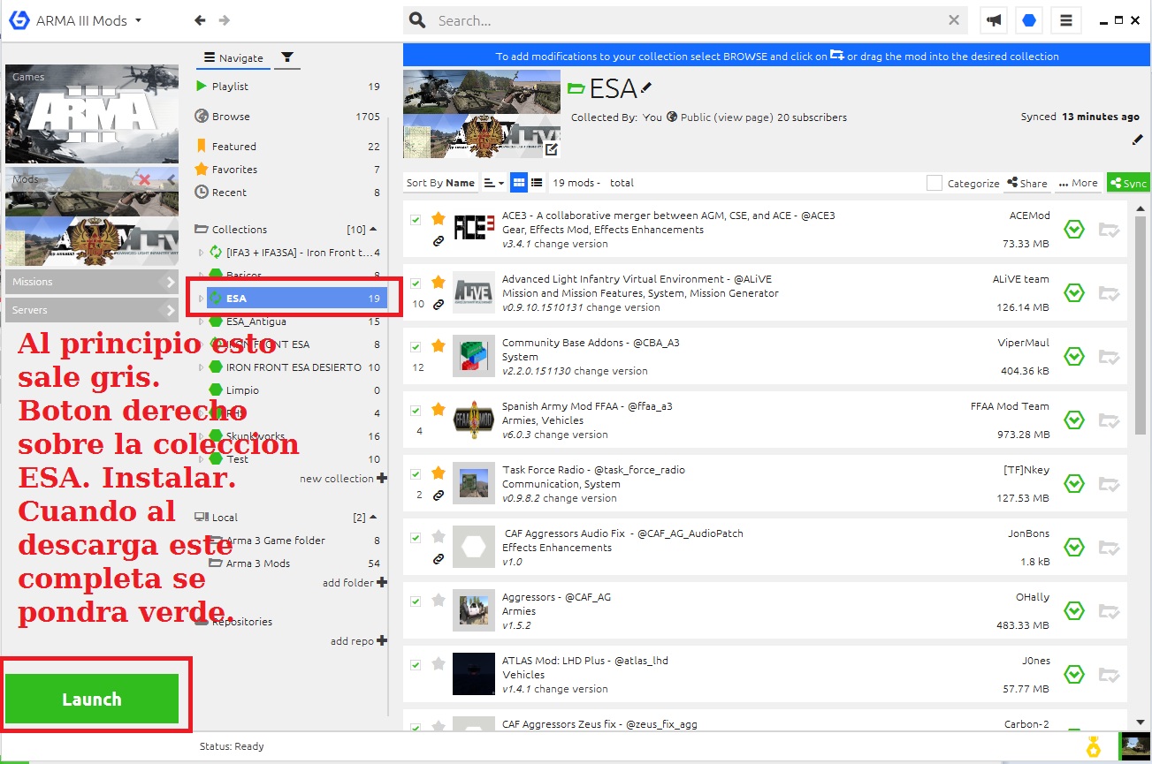Collapse the Local section
Viewport: 1152px width, 764px height.
pos(373,517)
